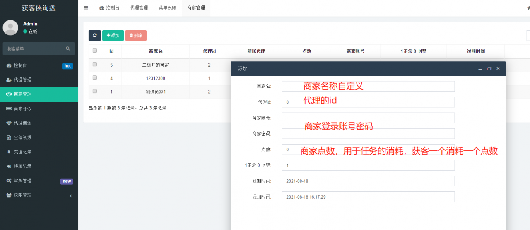Tick the checkbox for row 测试商家1
530x230 pixels.
(95, 91)
